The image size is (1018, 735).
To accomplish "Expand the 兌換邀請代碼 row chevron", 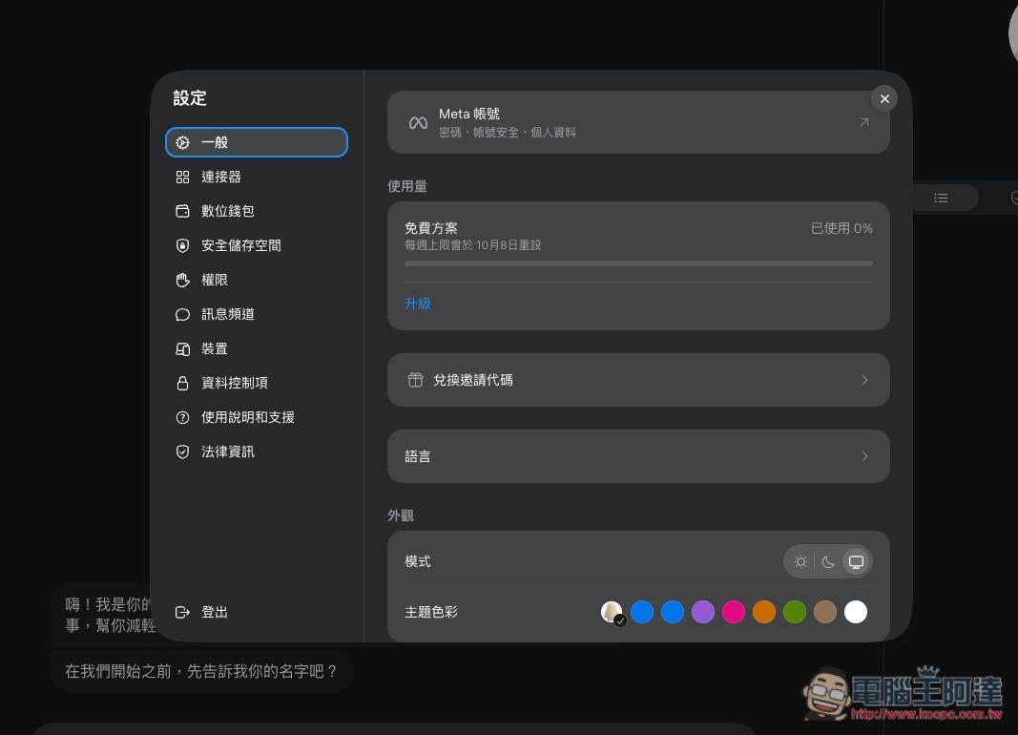I will coord(864,380).
